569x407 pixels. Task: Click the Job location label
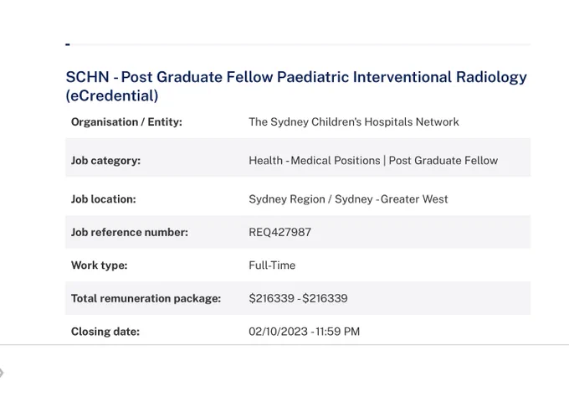coord(104,199)
